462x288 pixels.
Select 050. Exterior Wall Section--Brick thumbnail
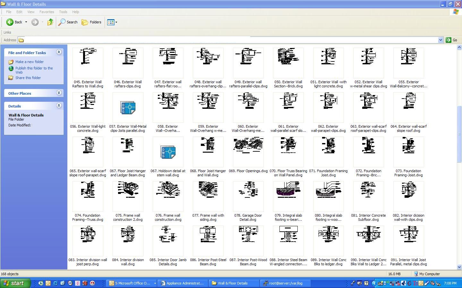coord(288,63)
